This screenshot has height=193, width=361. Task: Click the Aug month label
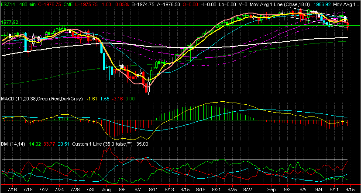pyautogui.click(x=107, y=190)
